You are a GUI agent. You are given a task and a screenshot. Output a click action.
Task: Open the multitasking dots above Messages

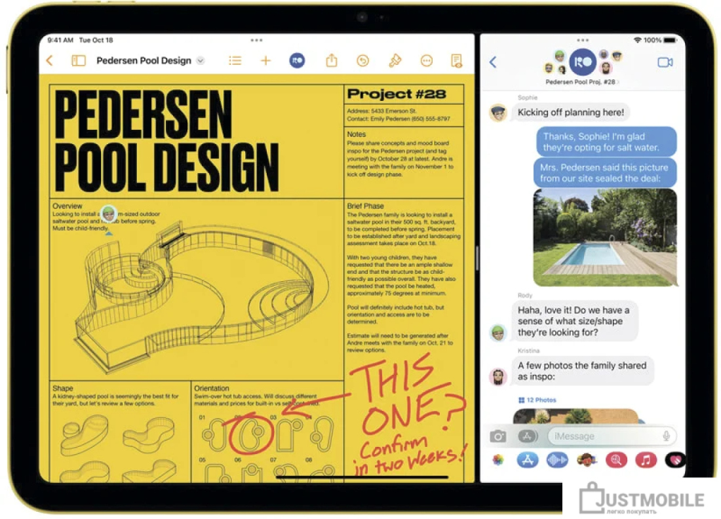pyautogui.click(x=583, y=41)
